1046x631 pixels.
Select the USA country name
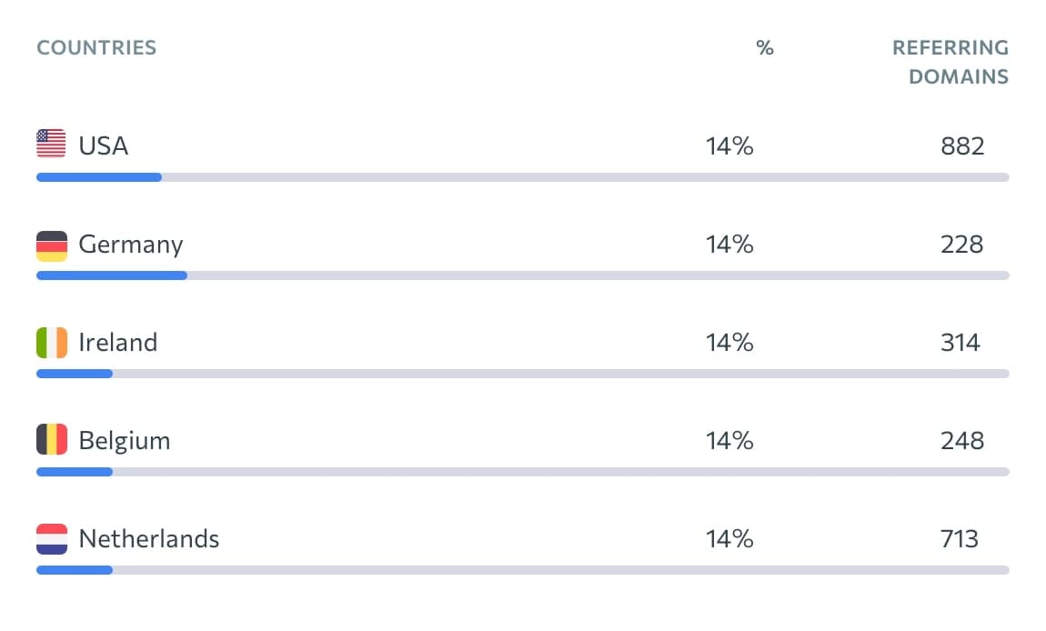[104, 145]
